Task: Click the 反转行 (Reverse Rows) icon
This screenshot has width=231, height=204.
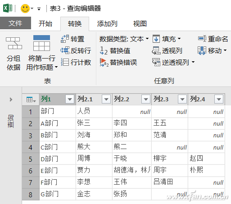Action: [65, 50]
